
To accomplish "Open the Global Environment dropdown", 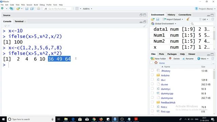I will pos(164,24).
